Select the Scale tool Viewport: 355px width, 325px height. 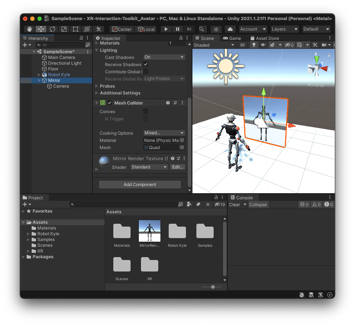64,29
